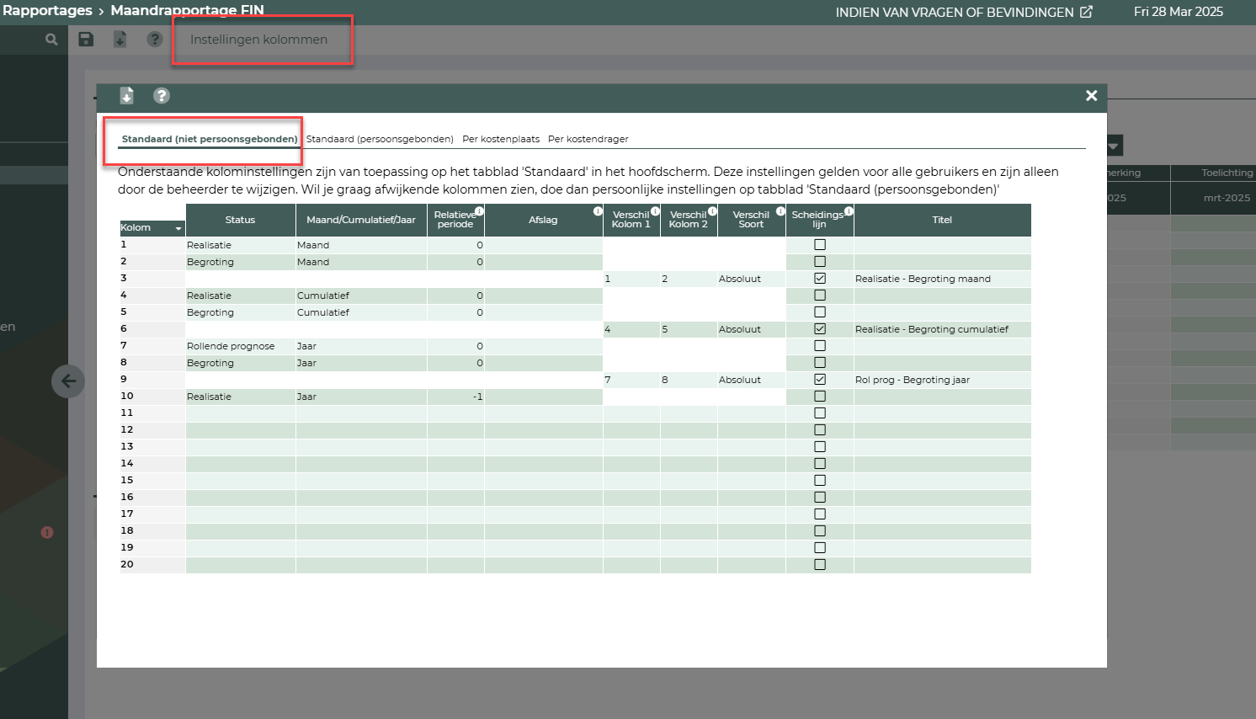The width and height of the screenshot is (1256, 719).
Task: Click title Rol prog - Begroting jaar
Action: pos(942,380)
